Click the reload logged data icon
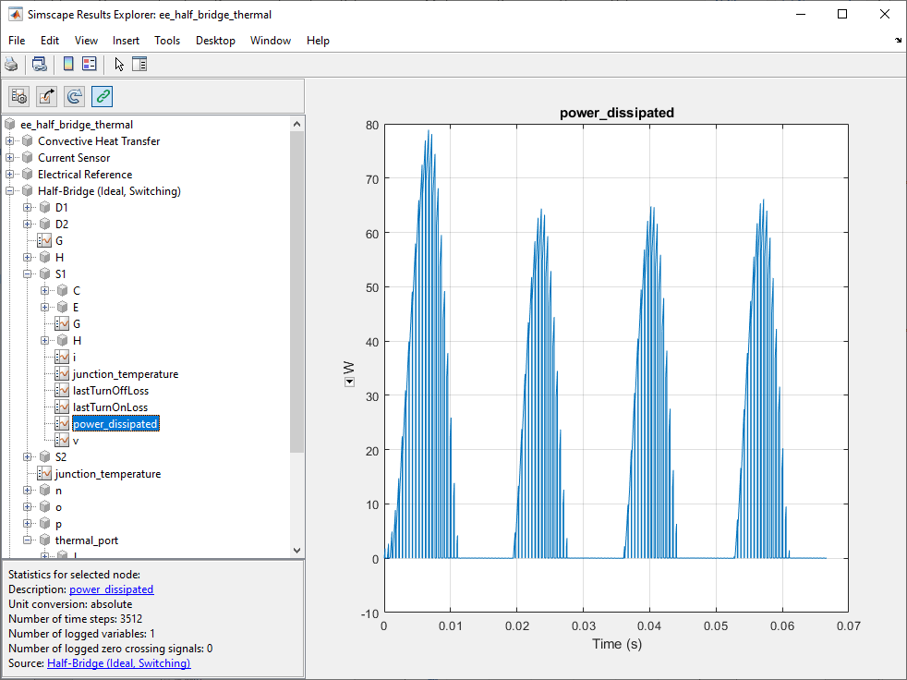The height and width of the screenshot is (680, 907). click(75, 96)
